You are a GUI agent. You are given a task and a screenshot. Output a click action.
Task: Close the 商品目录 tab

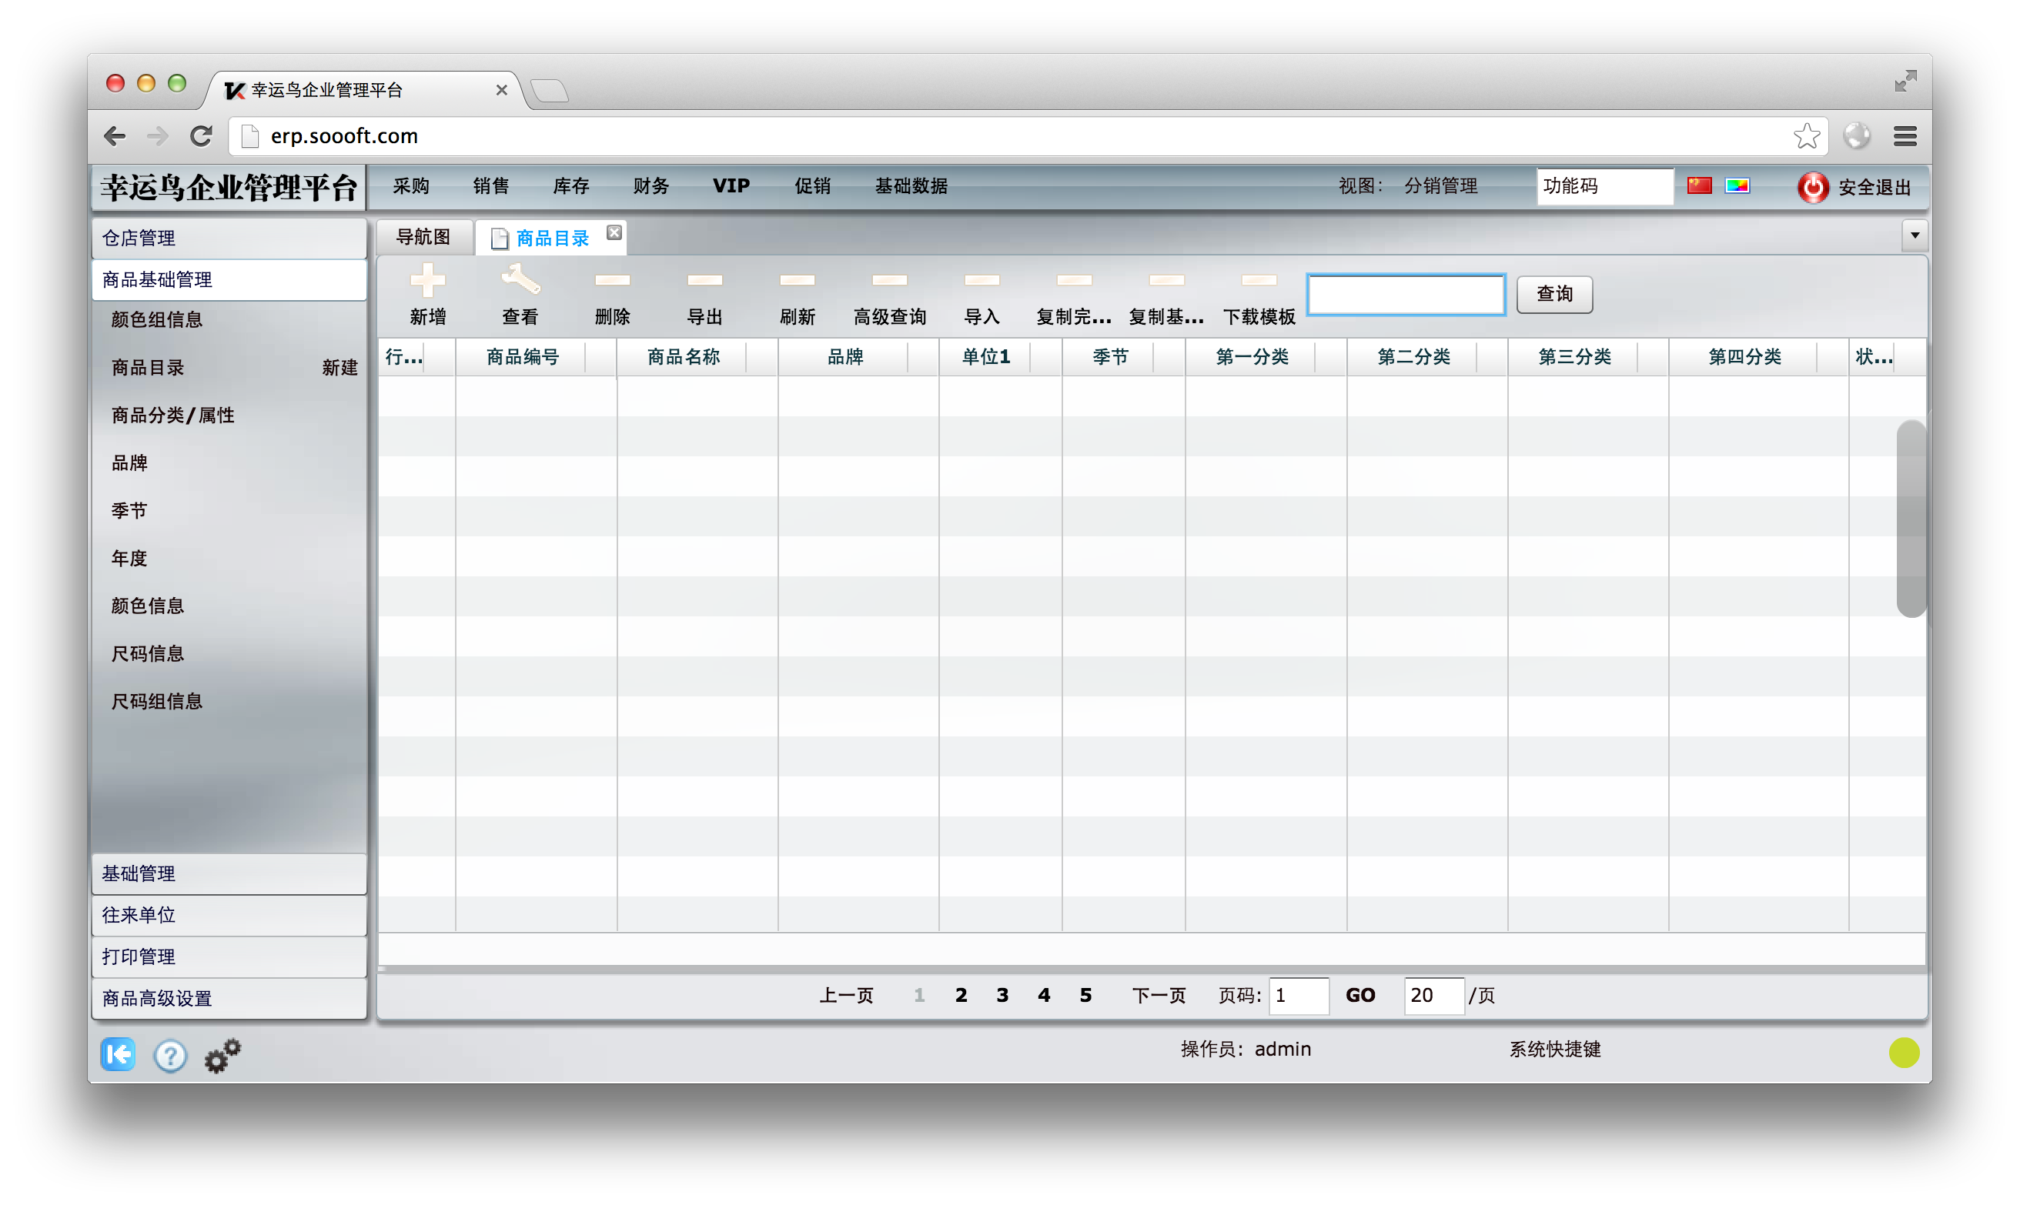[x=614, y=233]
